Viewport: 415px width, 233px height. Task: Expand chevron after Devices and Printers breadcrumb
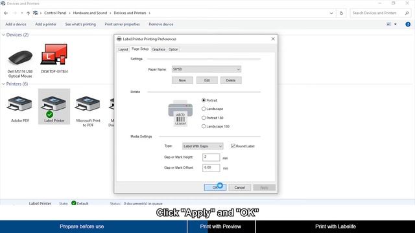[150, 13]
